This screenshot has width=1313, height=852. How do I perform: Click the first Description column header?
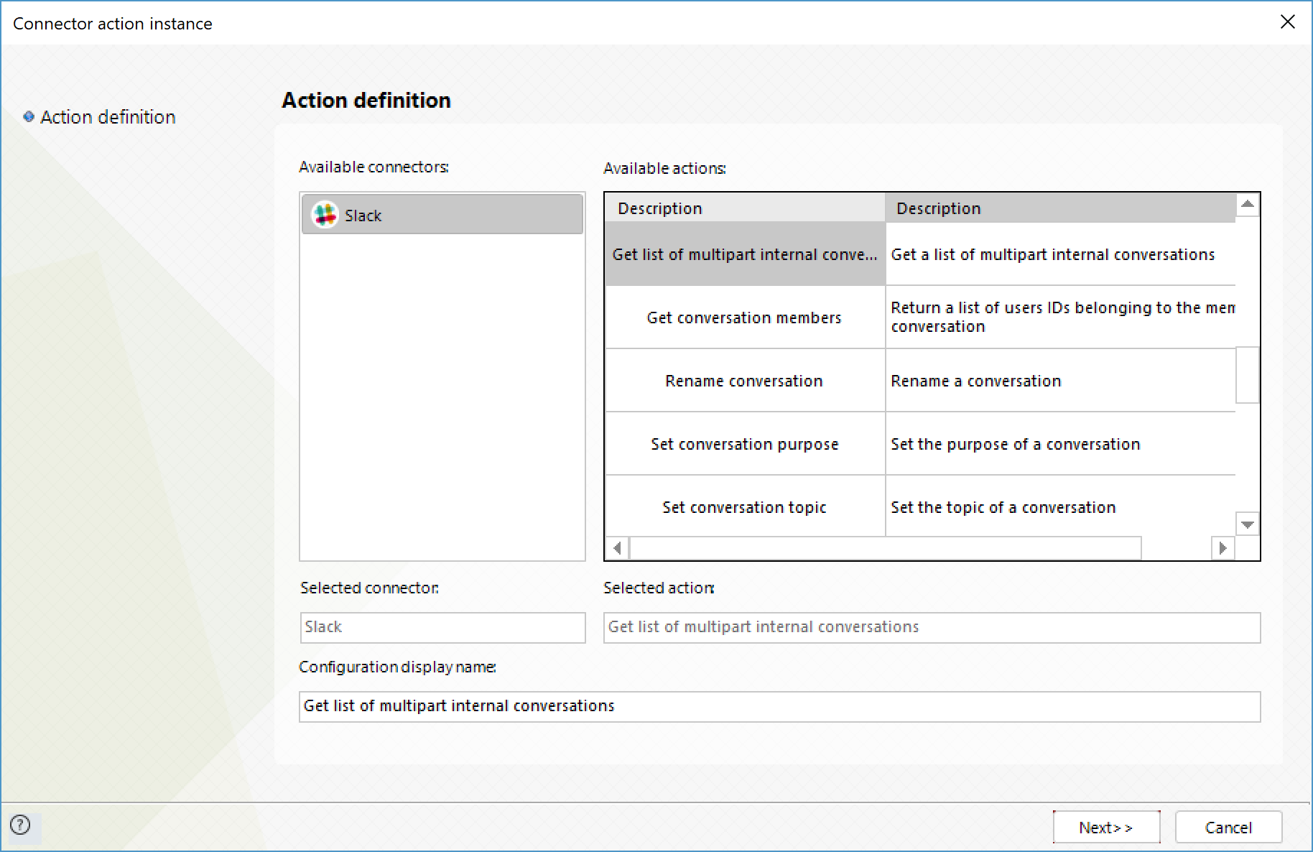[745, 208]
